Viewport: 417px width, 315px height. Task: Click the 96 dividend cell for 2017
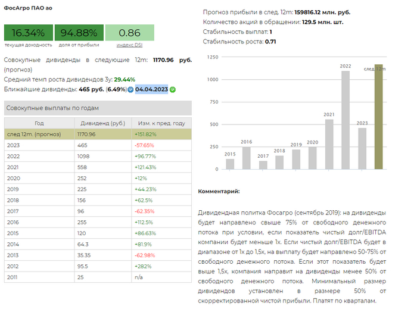pos(102,211)
